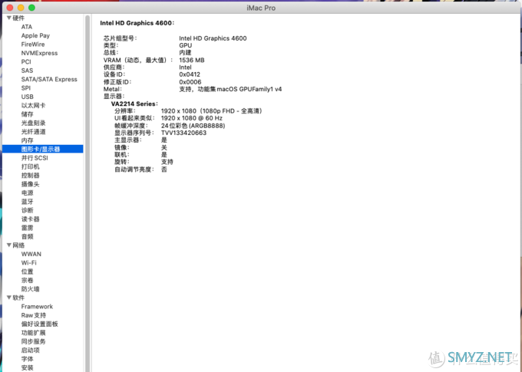This screenshot has width=522, height=372.
Task: Select 安装 in the sidebar
Action: [x=28, y=367]
